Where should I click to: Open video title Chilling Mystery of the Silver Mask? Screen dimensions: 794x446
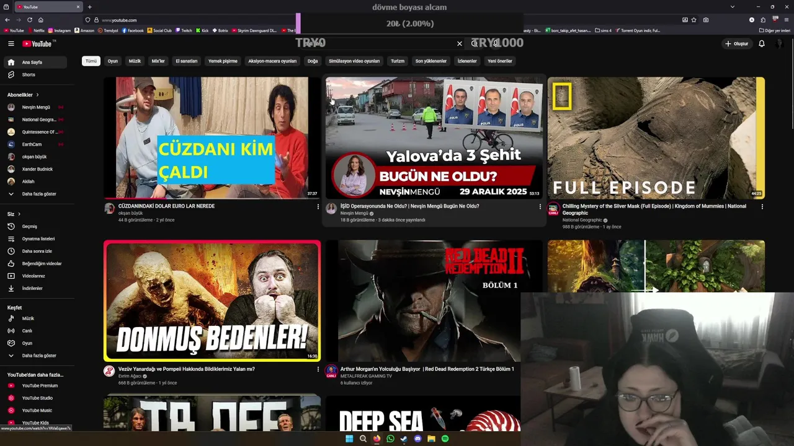pos(654,209)
